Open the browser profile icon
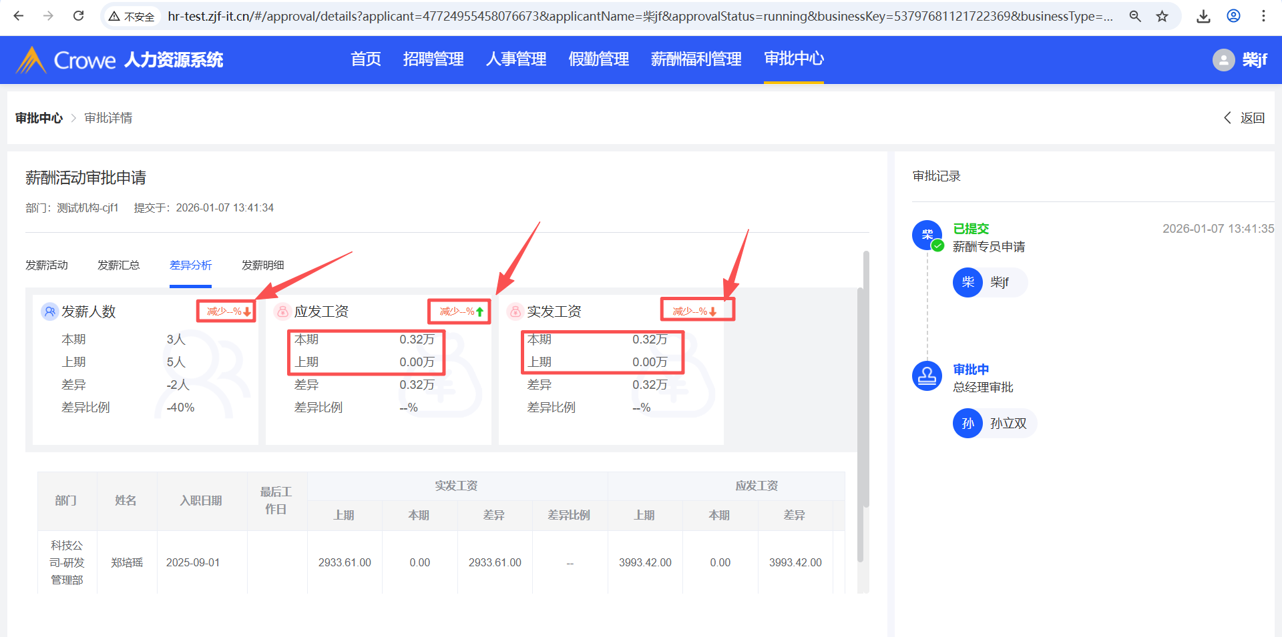Viewport: 1282px width, 637px height. [1233, 16]
